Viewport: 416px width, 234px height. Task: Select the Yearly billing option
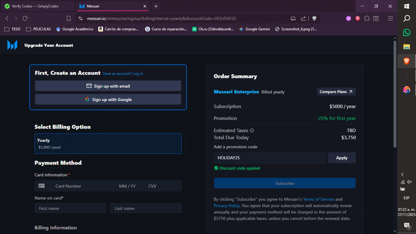pyautogui.click(x=108, y=144)
